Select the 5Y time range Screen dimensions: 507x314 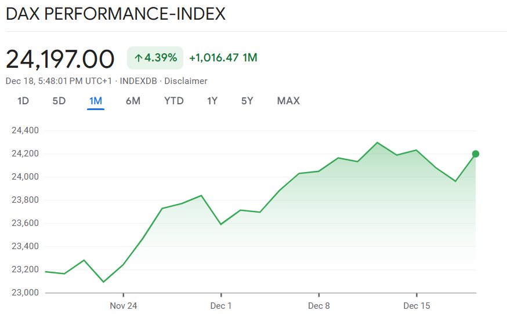click(248, 101)
